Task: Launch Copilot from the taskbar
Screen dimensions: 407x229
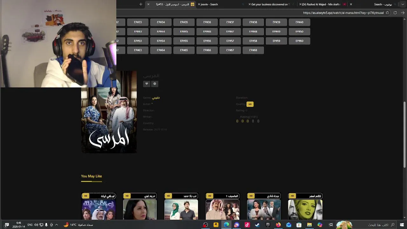Action: click(320, 225)
